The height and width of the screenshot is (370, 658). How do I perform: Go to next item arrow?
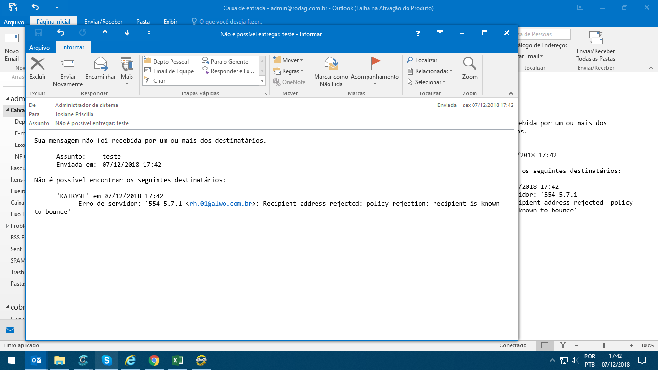click(127, 33)
